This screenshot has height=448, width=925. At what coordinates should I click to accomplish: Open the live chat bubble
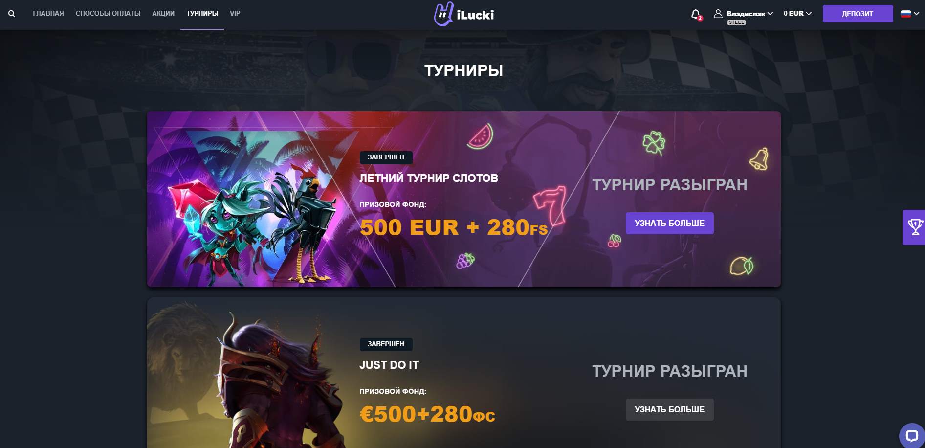911,435
